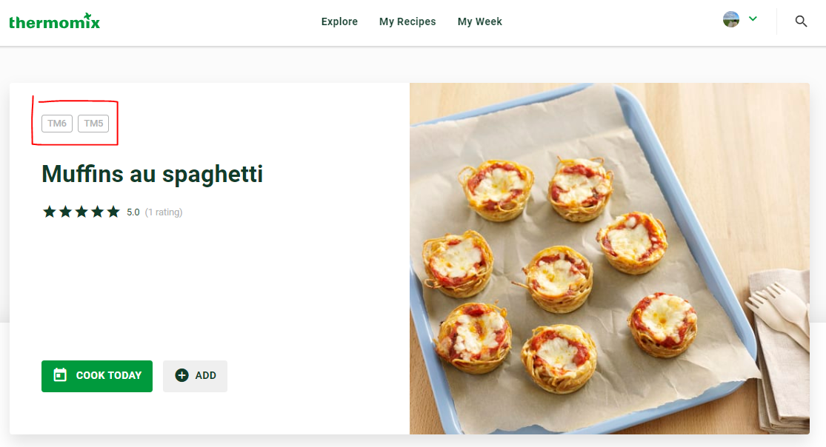
Task: Click the fourth rating star
Action: tap(97, 212)
